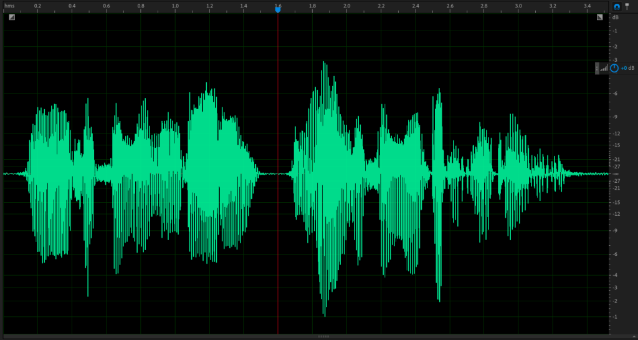This screenshot has width=638, height=340.
Task: Click the volume bars icon in the HUD
Action: tap(604, 69)
